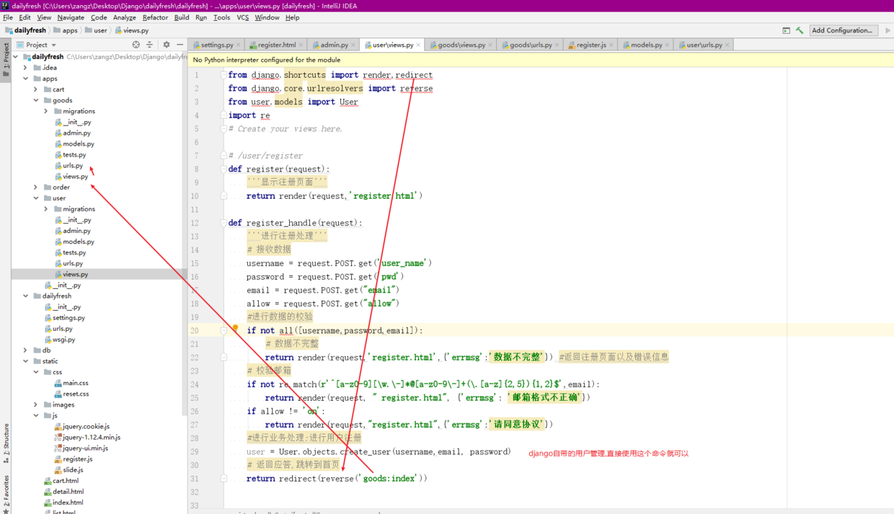Viewport: 894px width, 514px height.
Task: Close the user\views.py tab
Action: (419, 45)
